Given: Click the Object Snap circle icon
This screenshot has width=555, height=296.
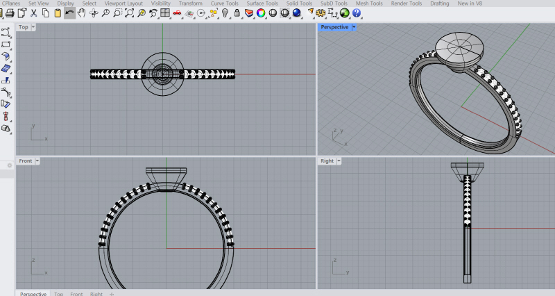Looking at the screenshot, I should (x=201, y=13).
